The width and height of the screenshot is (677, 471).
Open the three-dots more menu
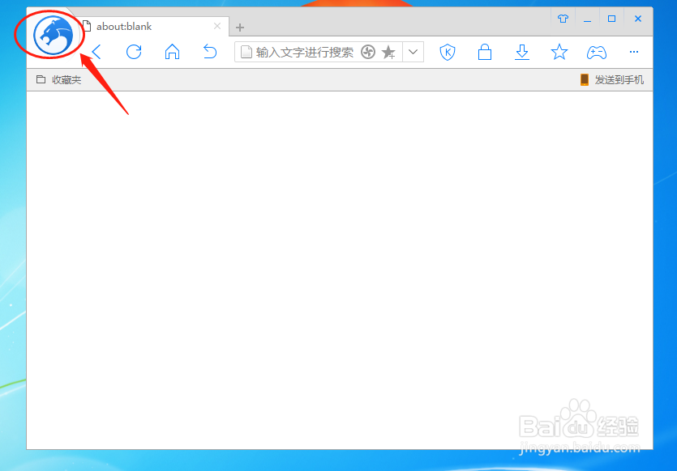(x=634, y=52)
